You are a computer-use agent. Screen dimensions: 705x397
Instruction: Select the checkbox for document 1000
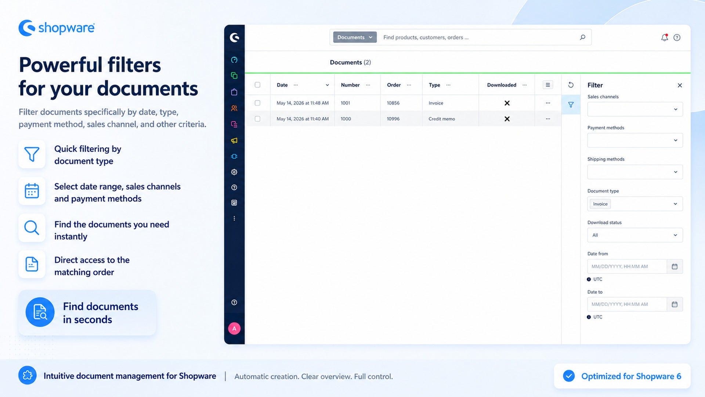pos(257,119)
